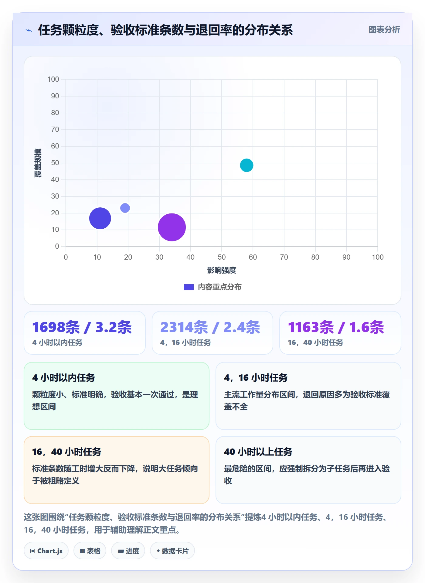This screenshot has width=425, height=583.
Task: Click the 影响强度 x-axis title
Action: point(222,270)
